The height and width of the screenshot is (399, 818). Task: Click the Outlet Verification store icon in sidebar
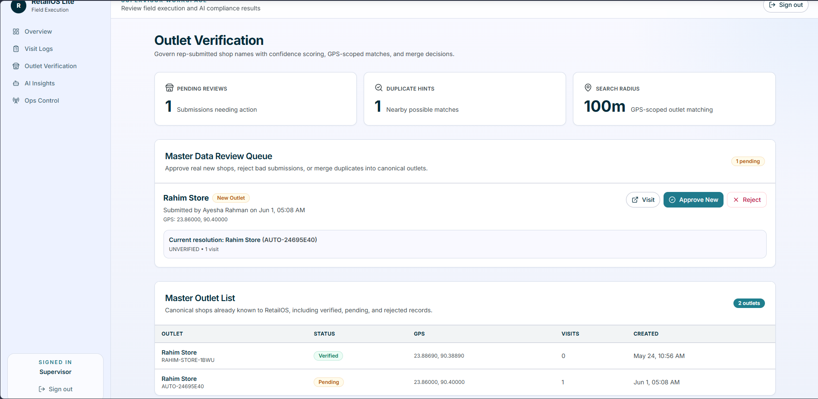(x=16, y=66)
